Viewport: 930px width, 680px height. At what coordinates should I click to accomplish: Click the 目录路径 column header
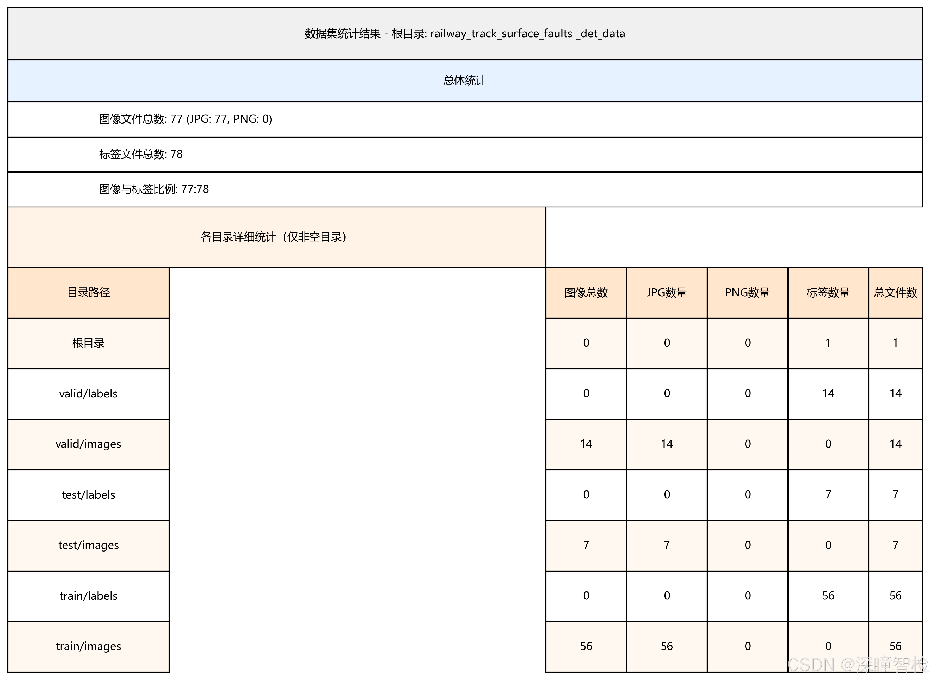coord(89,293)
